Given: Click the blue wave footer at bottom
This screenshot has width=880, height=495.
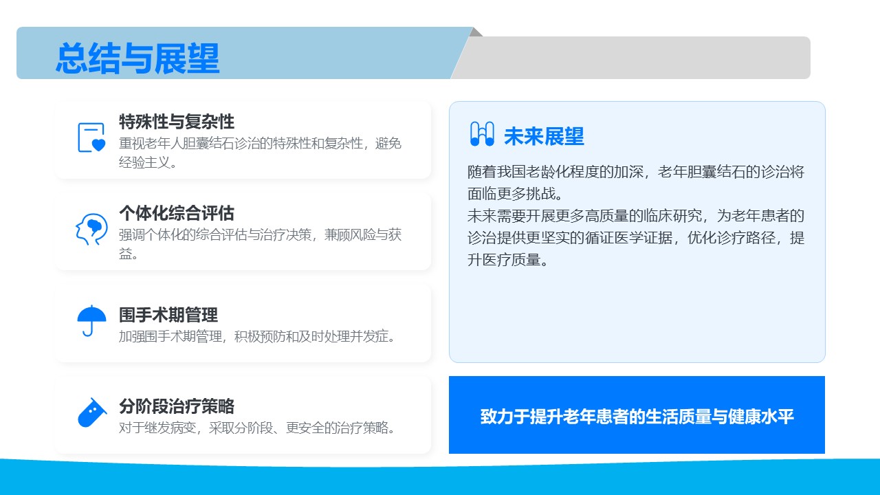Looking at the screenshot, I should click(440, 479).
